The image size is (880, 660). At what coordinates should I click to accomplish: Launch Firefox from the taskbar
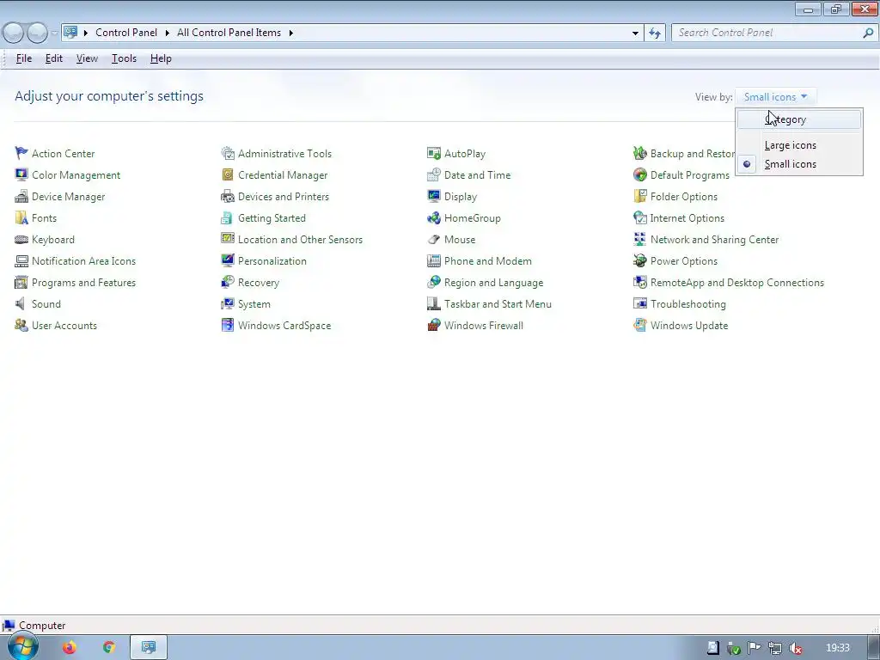[69, 648]
